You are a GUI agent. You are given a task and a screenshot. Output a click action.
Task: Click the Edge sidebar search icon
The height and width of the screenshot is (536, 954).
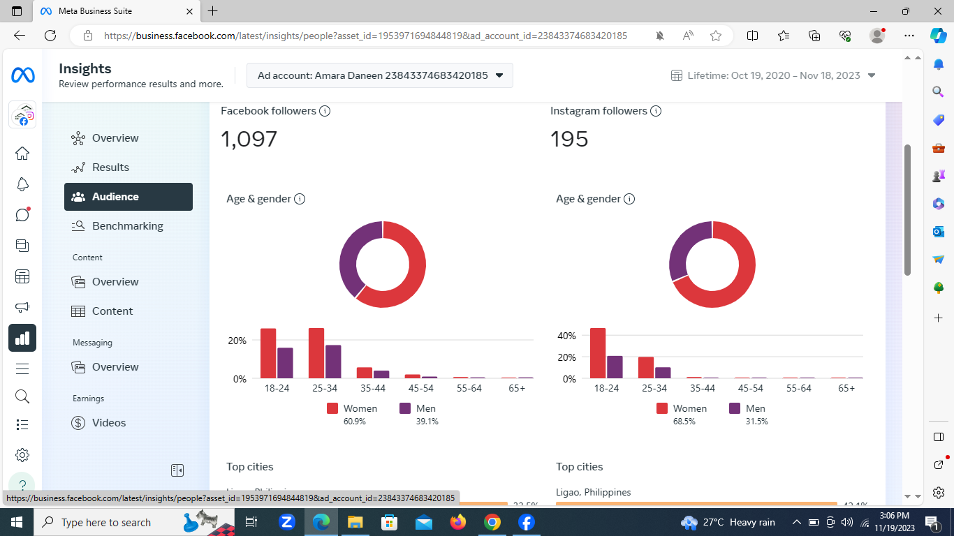pos(939,91)
